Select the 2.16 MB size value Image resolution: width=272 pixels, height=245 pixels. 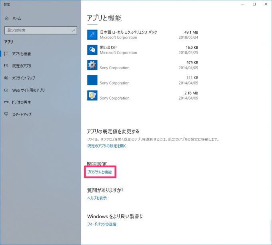[x=191, y=93]
